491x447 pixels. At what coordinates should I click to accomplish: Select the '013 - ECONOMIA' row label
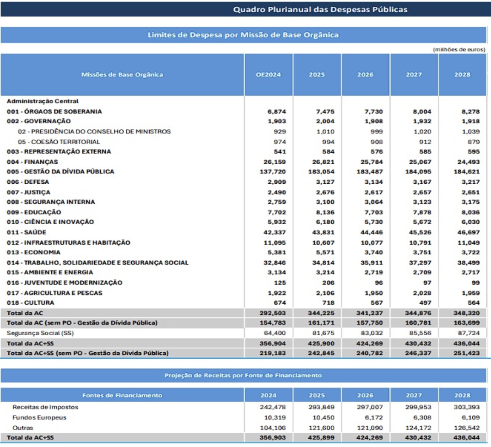pyautogui.click(x=33, y=253)
